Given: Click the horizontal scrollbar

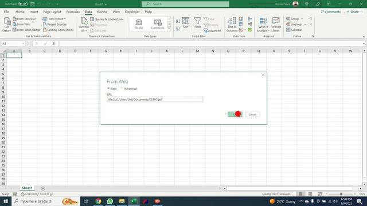Looking at the screenshot, I should pyautogui.click(x=290, y=188).
